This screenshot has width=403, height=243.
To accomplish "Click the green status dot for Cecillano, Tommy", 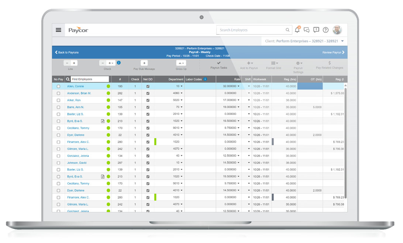I will pyautogui.click(x=107, y=128).
